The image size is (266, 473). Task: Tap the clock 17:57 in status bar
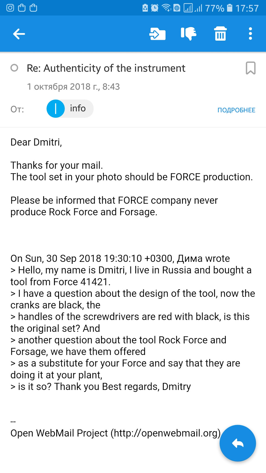(247, 8)
